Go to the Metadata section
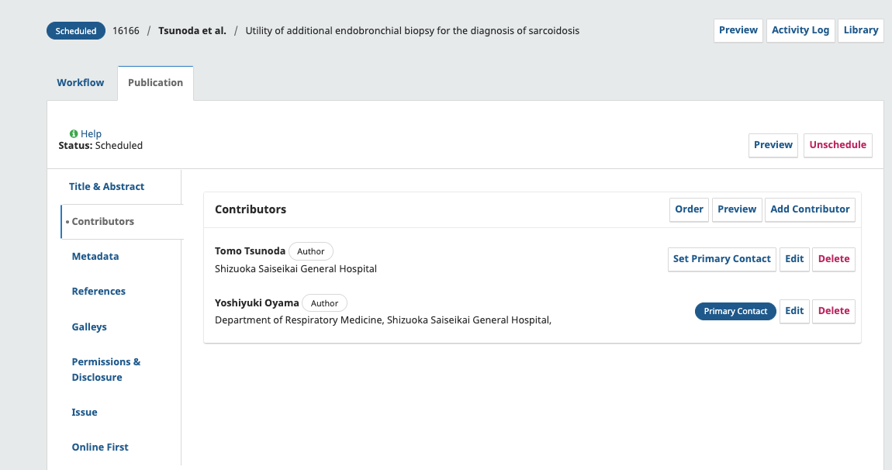The image size is (892, 470). point(95,257)
